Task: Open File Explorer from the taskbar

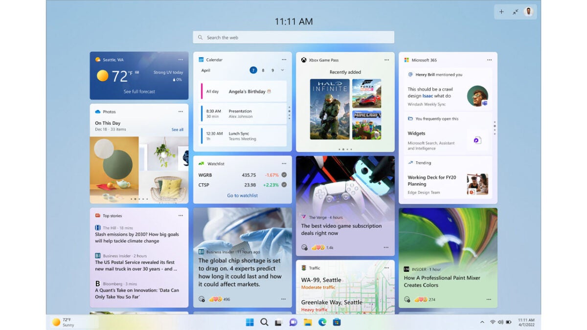Action: [x=308, y=322]
